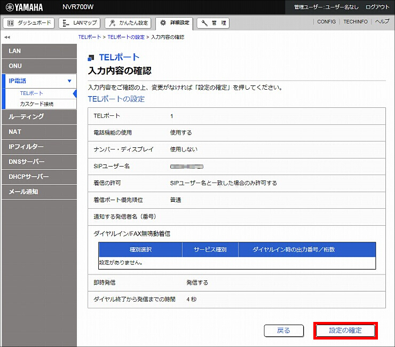Click the ダイヤル終了から発信までの時間 label
Viewport: 395px width, 347px height.
(x=135, y=299)
